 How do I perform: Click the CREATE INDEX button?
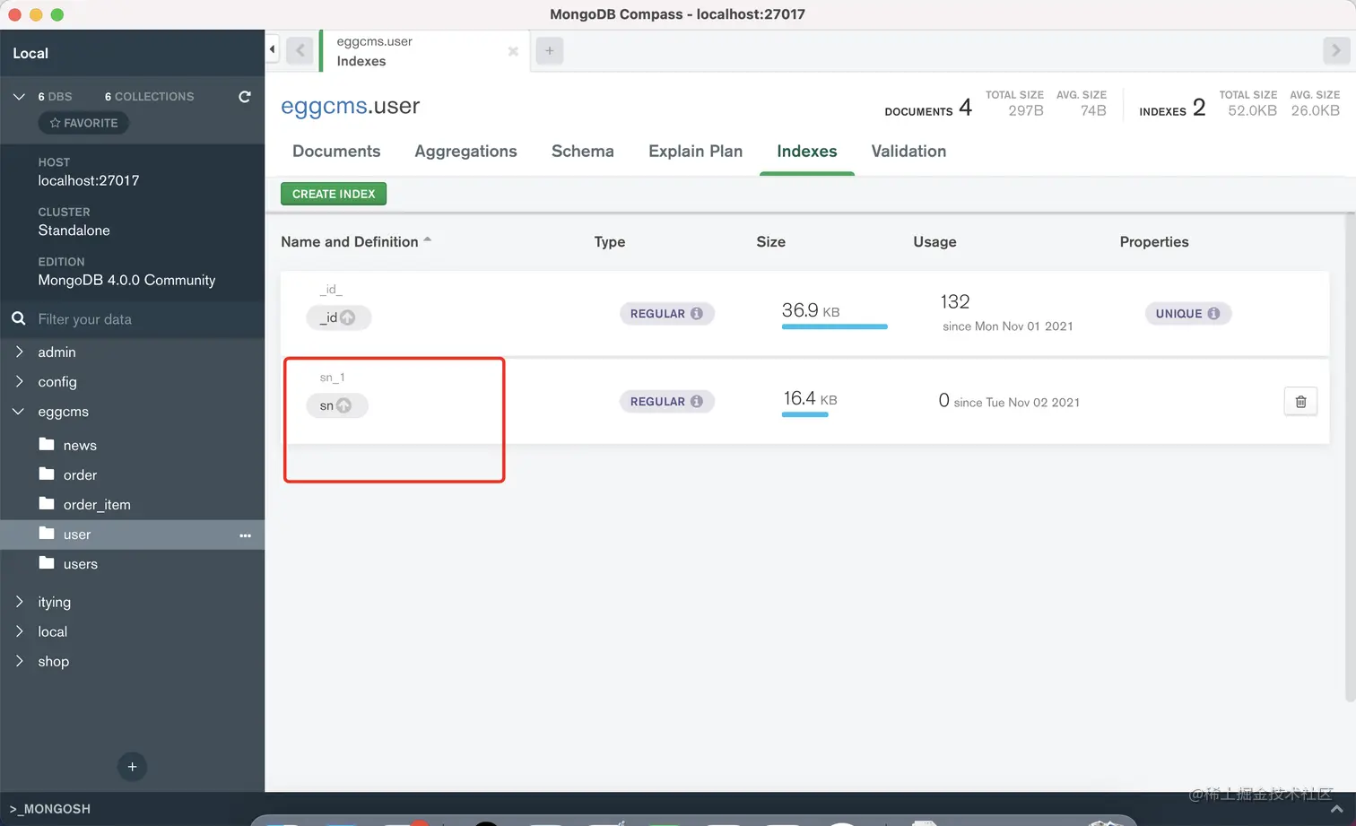(x=334, y=194)
